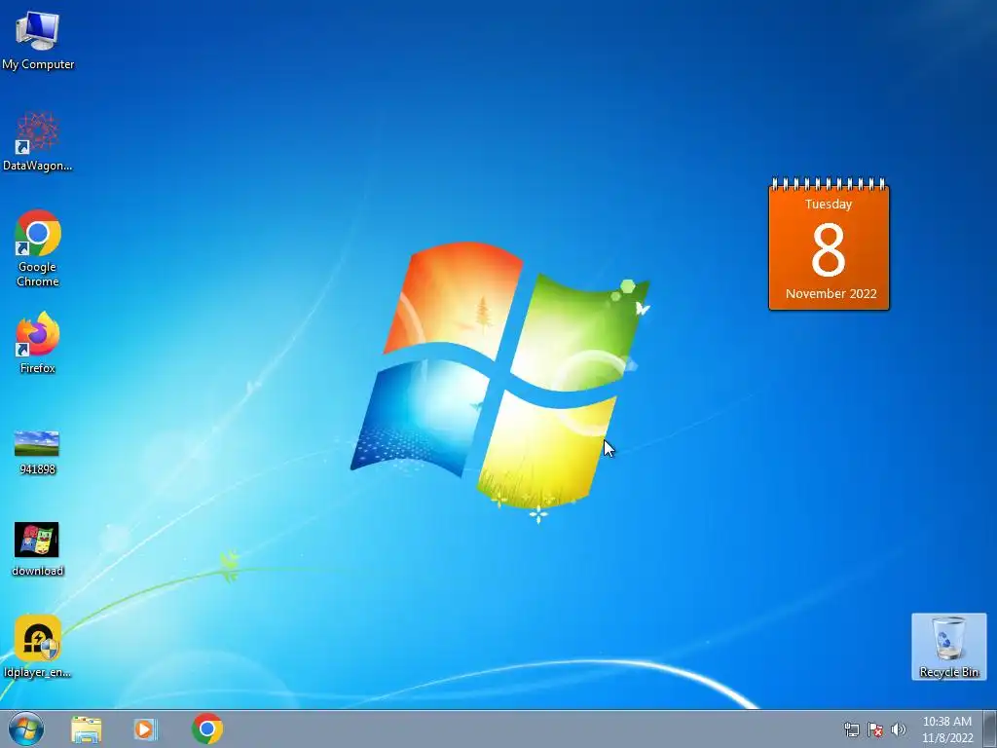Screen dimensions: 997x748
Task: Click the Recycle Bin label text
Action: (948, 672)
